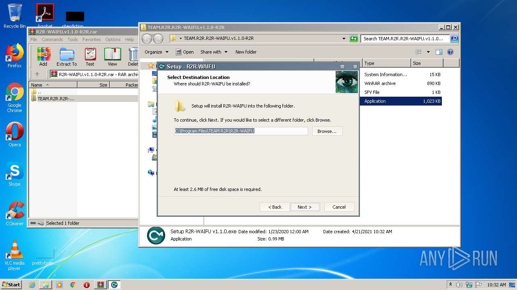Click Explorer's Forward navigation arrow
This screenshot has width=517, height=290.
point(158,39)
